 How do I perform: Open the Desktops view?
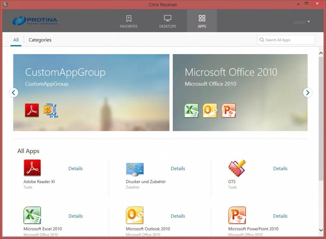167,21
